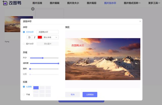The height and width of the screenshot is (105, 162).
Task: Click the 取消 cancel button
Action: point(73,94)
